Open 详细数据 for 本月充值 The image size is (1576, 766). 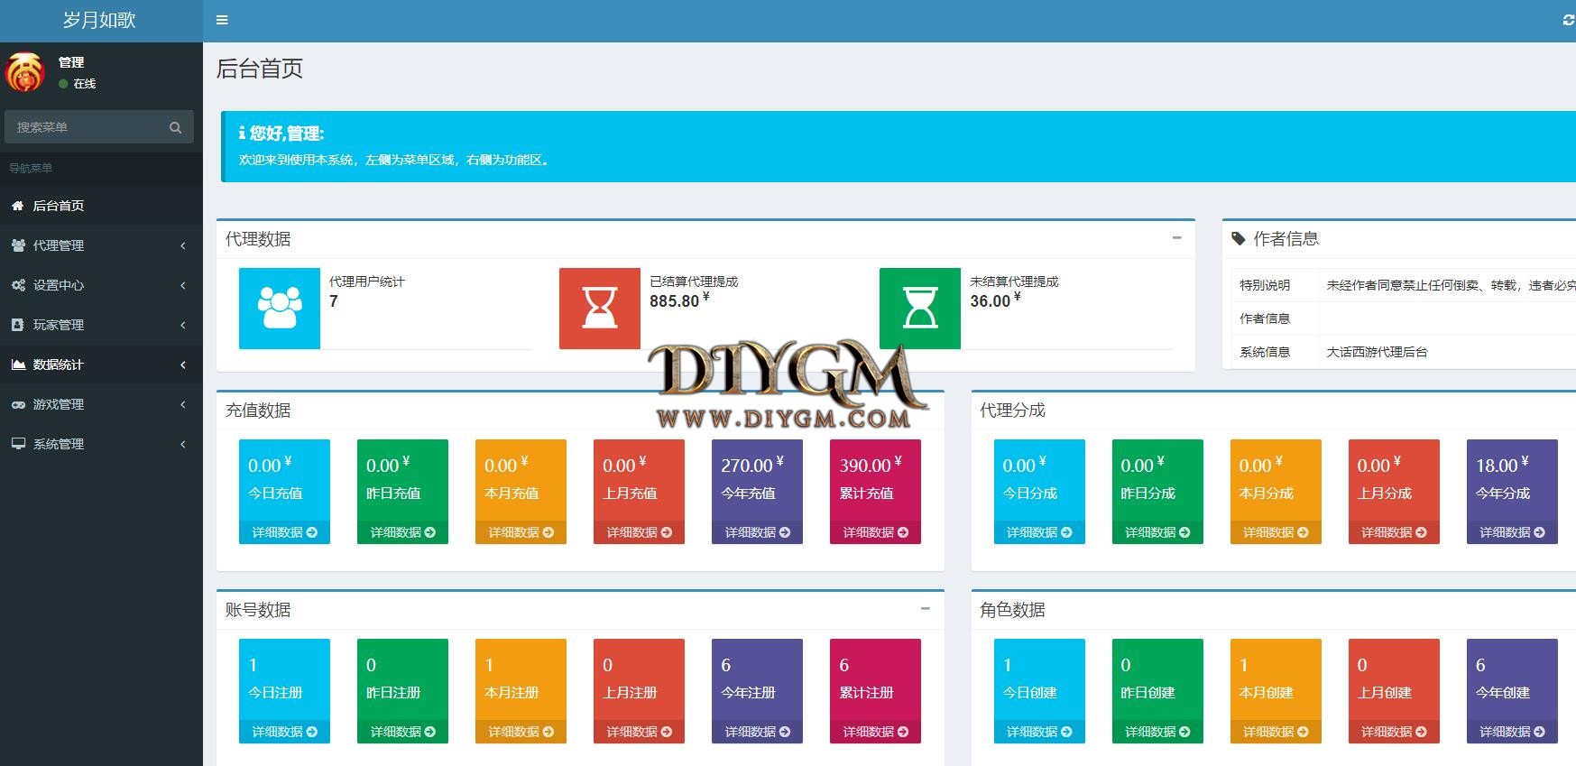[x=521, y=532]
